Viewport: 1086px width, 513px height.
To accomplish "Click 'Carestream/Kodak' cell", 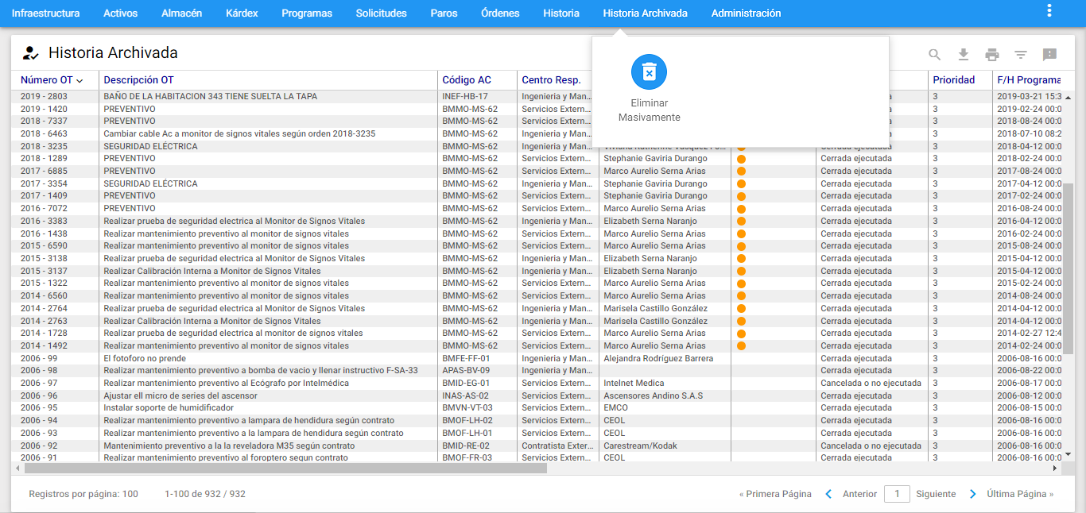I will 640,445.
